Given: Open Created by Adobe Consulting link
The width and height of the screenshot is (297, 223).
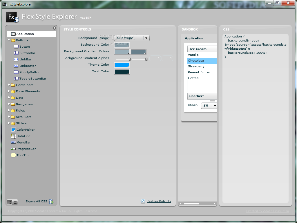Looking at the screenshot, I should 267,211.
